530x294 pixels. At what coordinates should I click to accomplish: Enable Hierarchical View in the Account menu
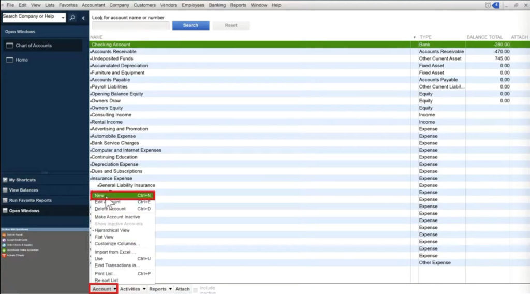tap(112, 230)
